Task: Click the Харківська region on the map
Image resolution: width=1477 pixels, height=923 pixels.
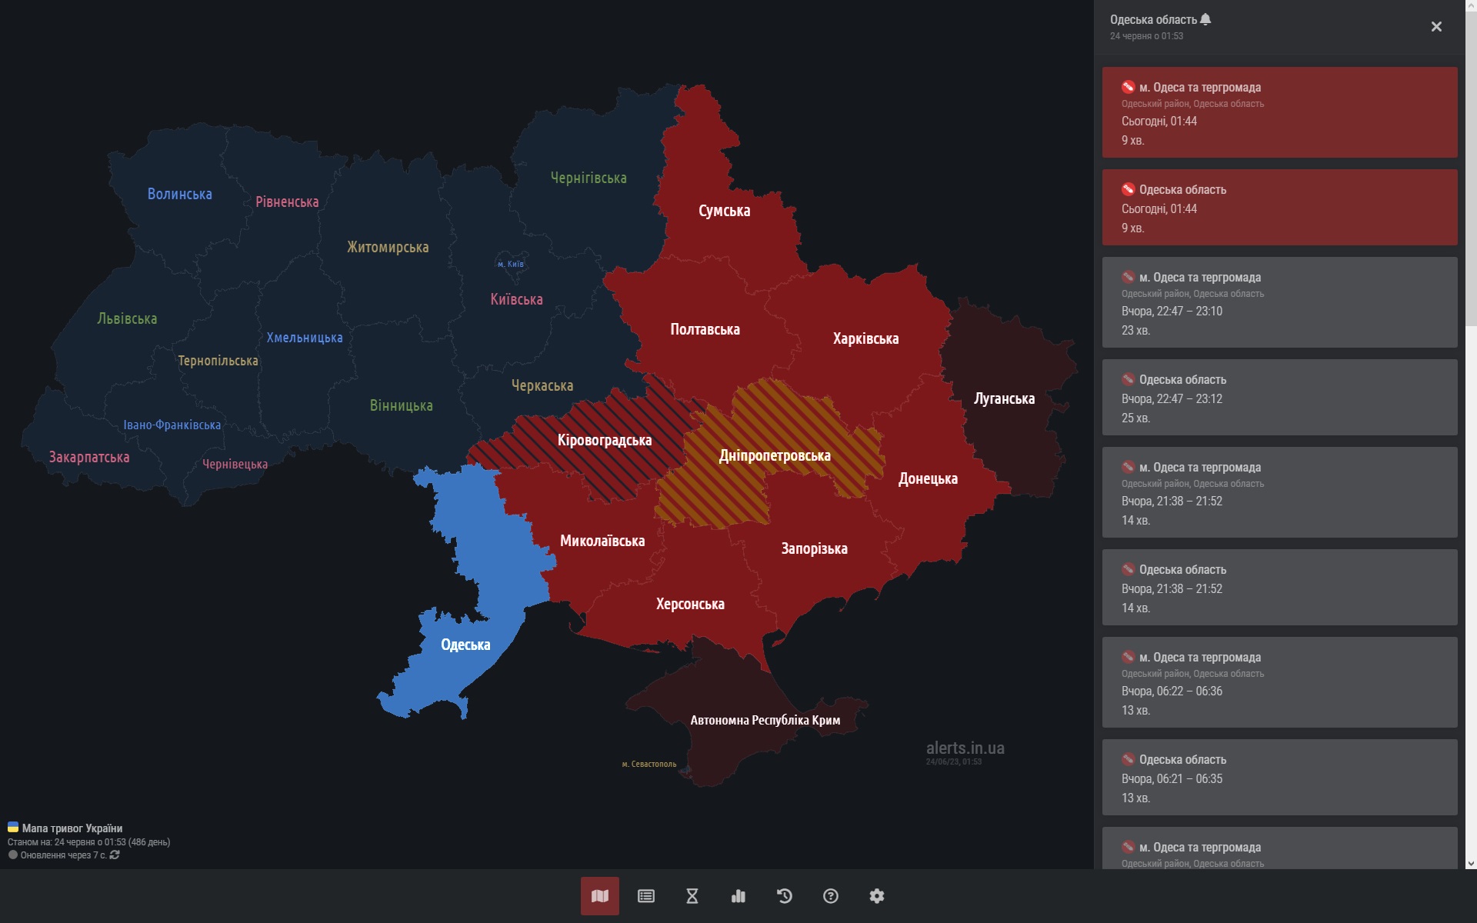Action: tap(865, 338)
